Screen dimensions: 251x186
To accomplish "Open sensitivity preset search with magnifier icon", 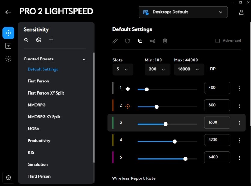I will point(26,40).
